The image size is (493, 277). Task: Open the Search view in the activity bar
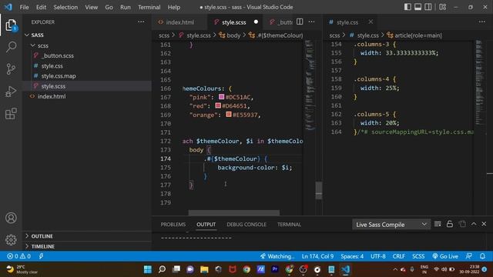pyautogui.click(x=11, y=47)
